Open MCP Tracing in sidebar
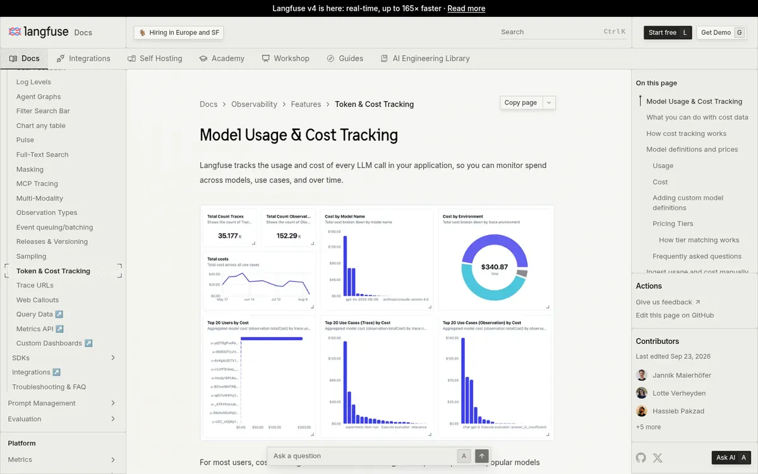This screenshot has width=758, height=474. point(37,184)
